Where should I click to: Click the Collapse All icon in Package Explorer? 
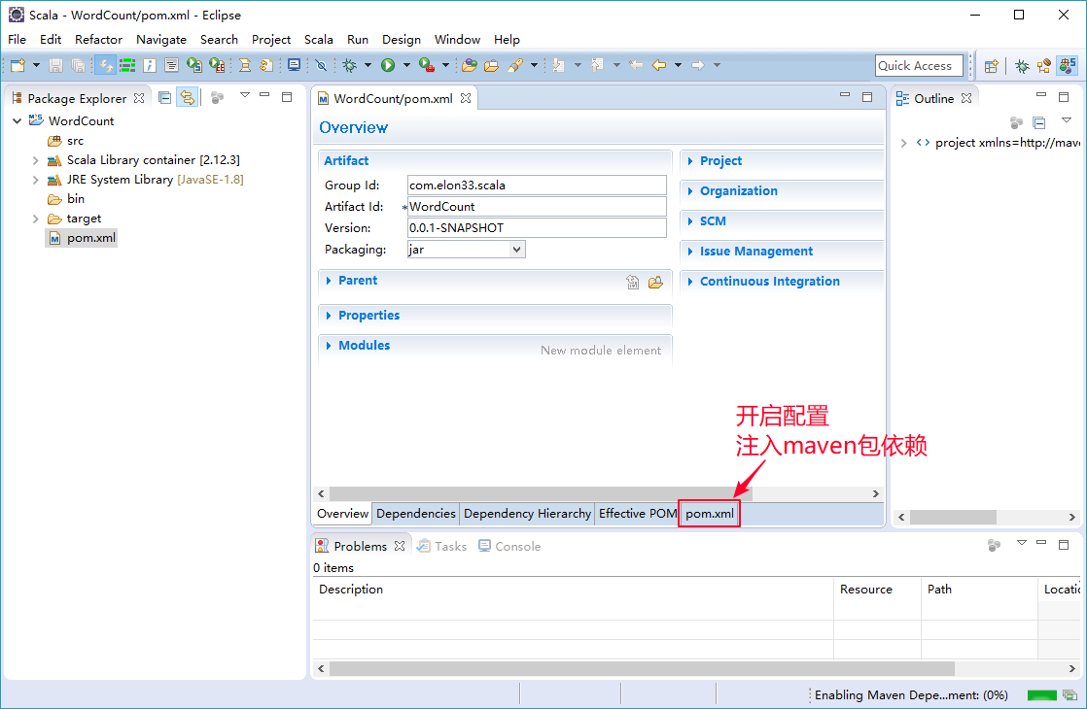click(x=165, y=98)
